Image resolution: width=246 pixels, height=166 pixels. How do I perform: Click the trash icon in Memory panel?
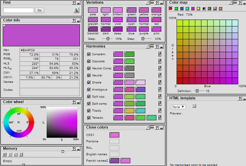pyautogui.click(x=5, y=154)
